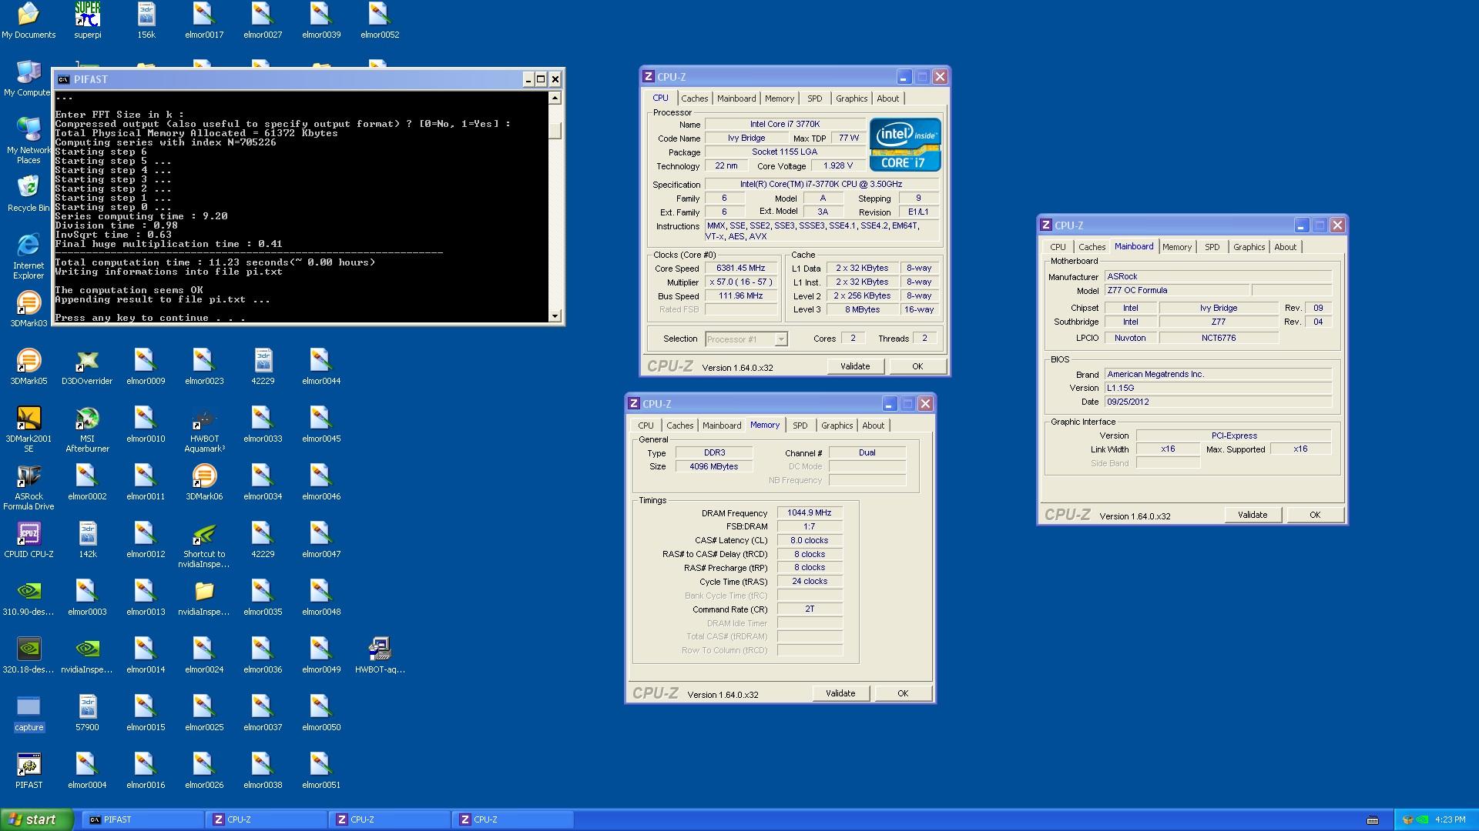Open the HWBOT Aquamark3 icon

(x=204, y=429)
